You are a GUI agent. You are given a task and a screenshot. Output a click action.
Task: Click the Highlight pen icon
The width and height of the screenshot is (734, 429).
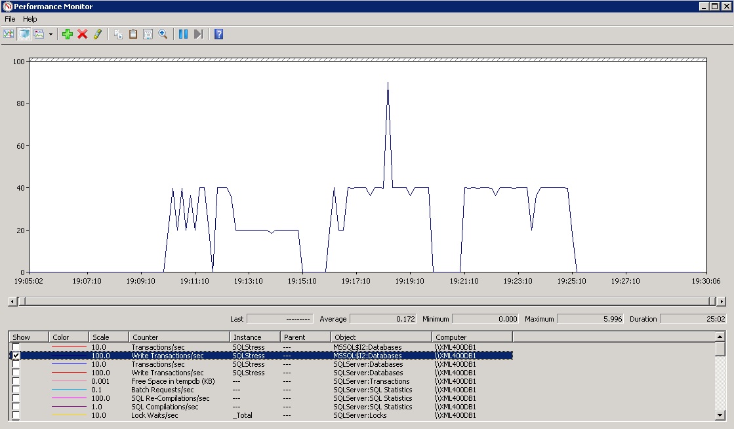pyautogui.click(x=98, y=34)
